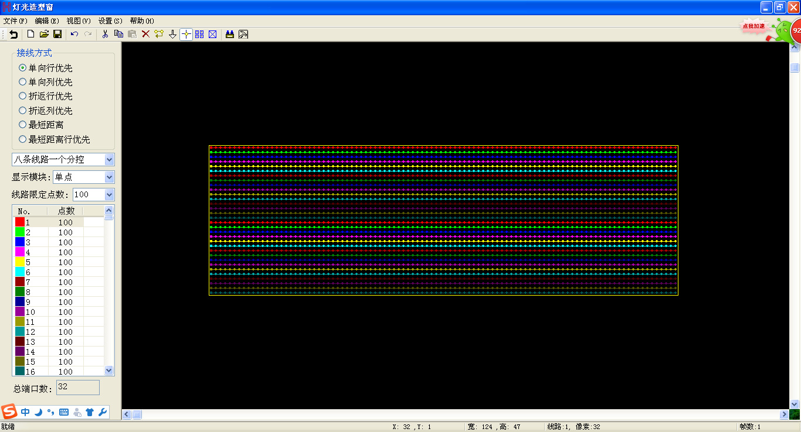This screenshot has width=801, height=432.
Task: Cut selection with the scissors icon
Action: click(105, 35)
